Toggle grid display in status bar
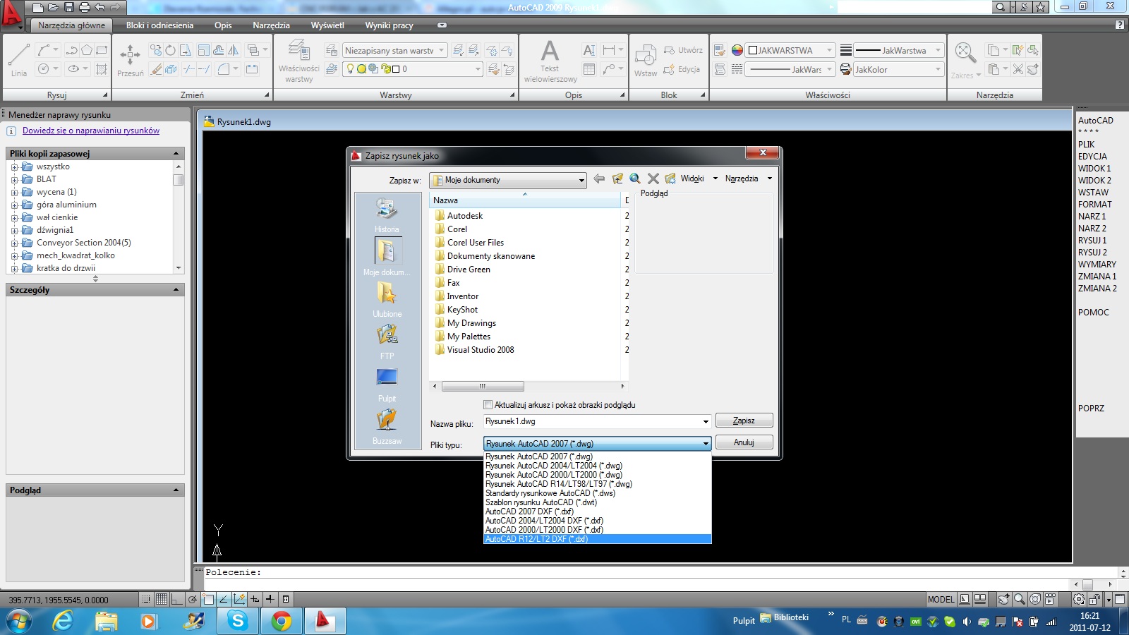 click(162, 599)
